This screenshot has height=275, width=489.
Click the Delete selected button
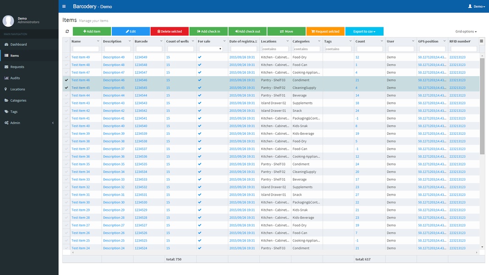170,31
